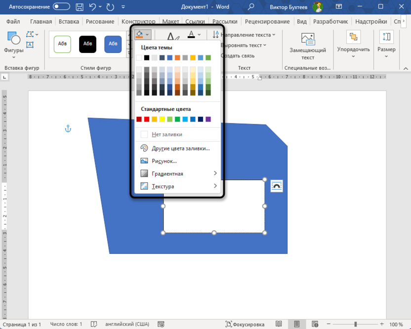Switch to the Insert (Вставка) tab

click(x=69, y=22)
